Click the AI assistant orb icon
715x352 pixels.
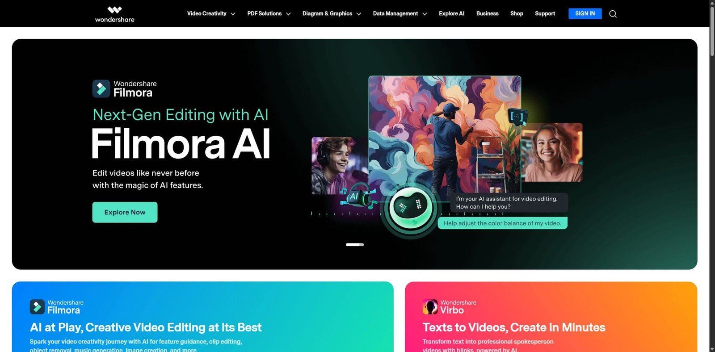click(x=410, y=207)
